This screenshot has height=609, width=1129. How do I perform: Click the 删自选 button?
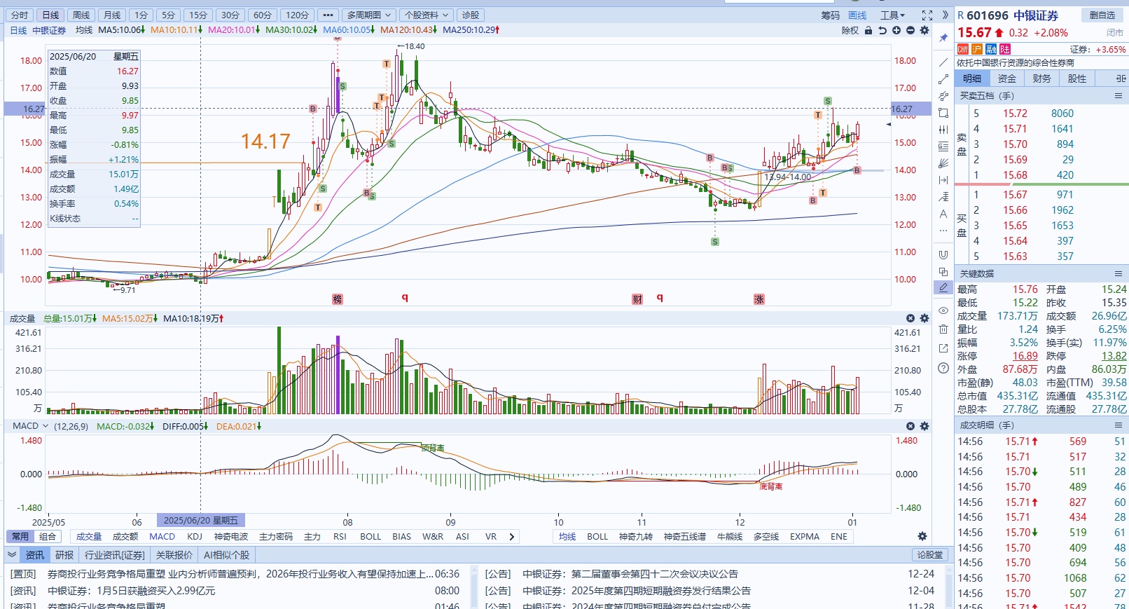click(1102, 15)
